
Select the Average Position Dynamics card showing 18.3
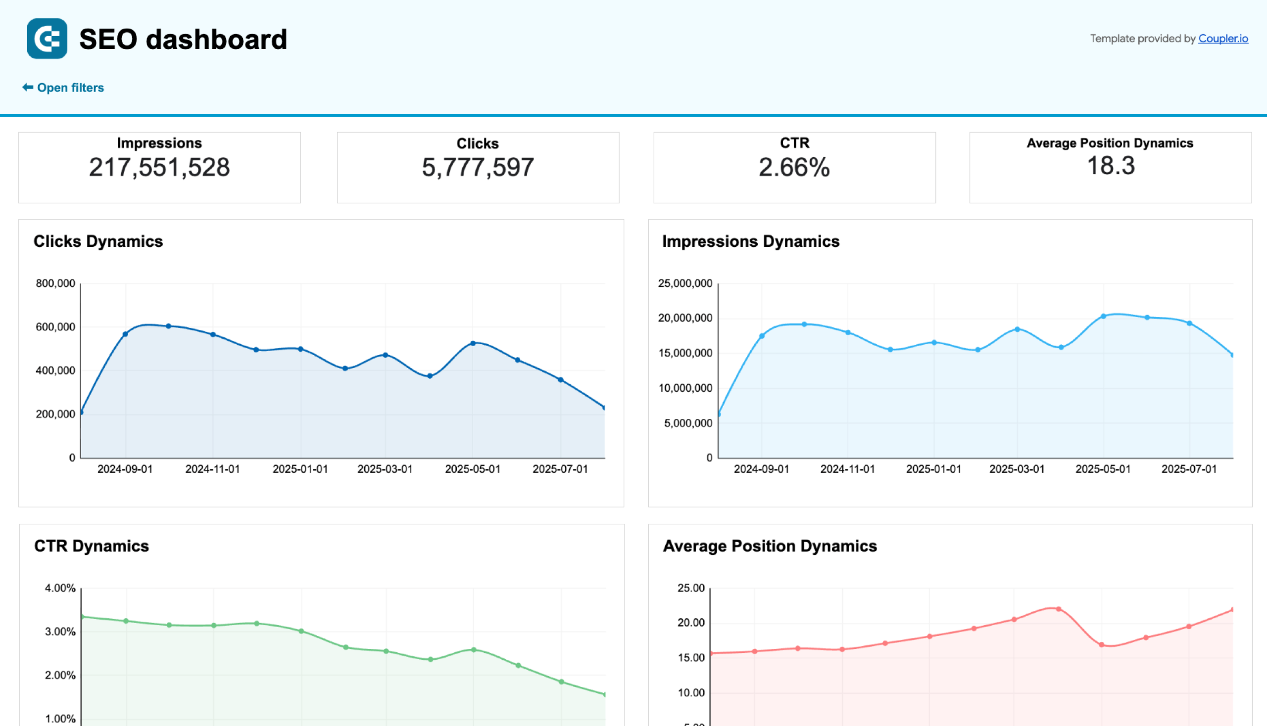coord(1110,168)
